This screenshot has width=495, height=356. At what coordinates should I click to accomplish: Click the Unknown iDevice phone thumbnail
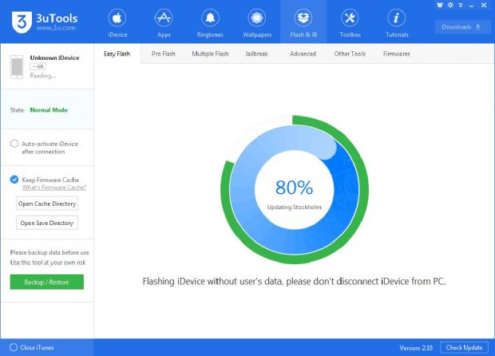(17, 67)
